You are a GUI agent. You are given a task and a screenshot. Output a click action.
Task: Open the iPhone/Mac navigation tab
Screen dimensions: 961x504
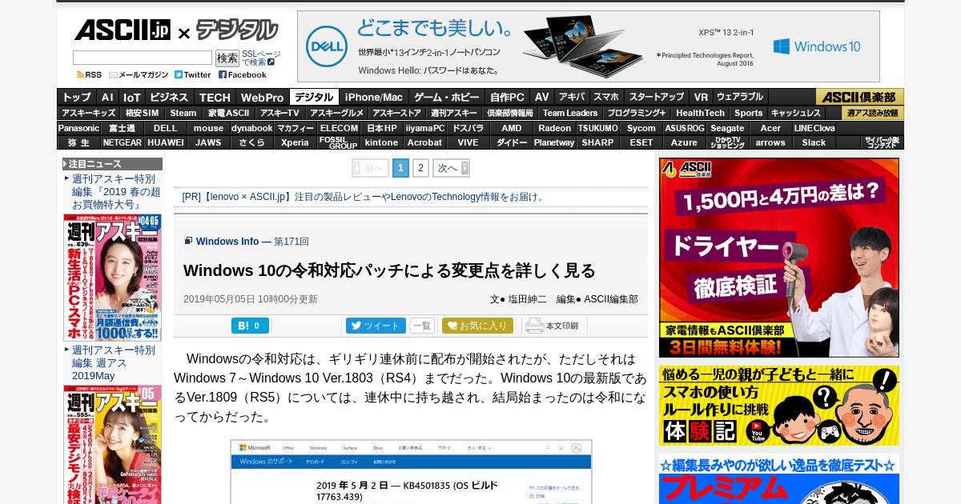click(x=374, y=97)
